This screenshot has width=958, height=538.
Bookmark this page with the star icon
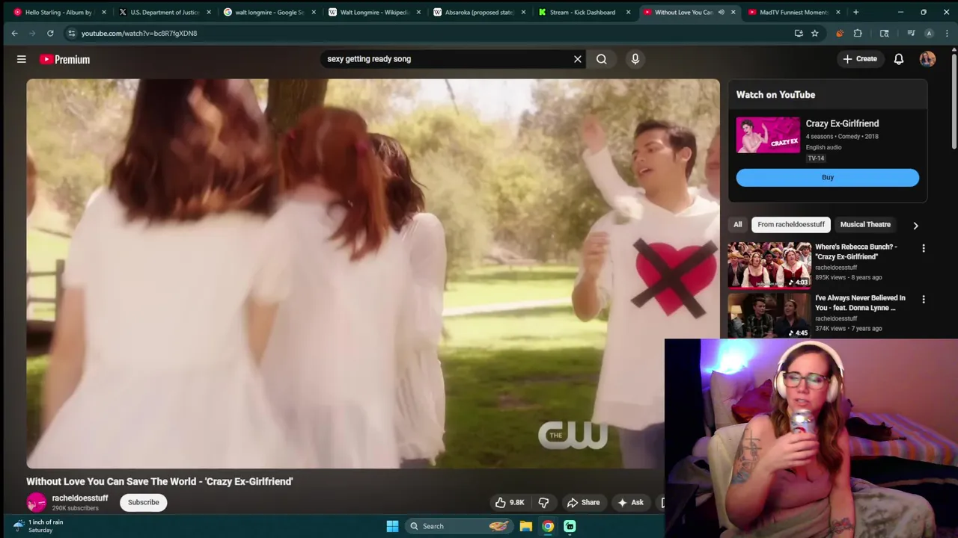[x=814, y=33]
